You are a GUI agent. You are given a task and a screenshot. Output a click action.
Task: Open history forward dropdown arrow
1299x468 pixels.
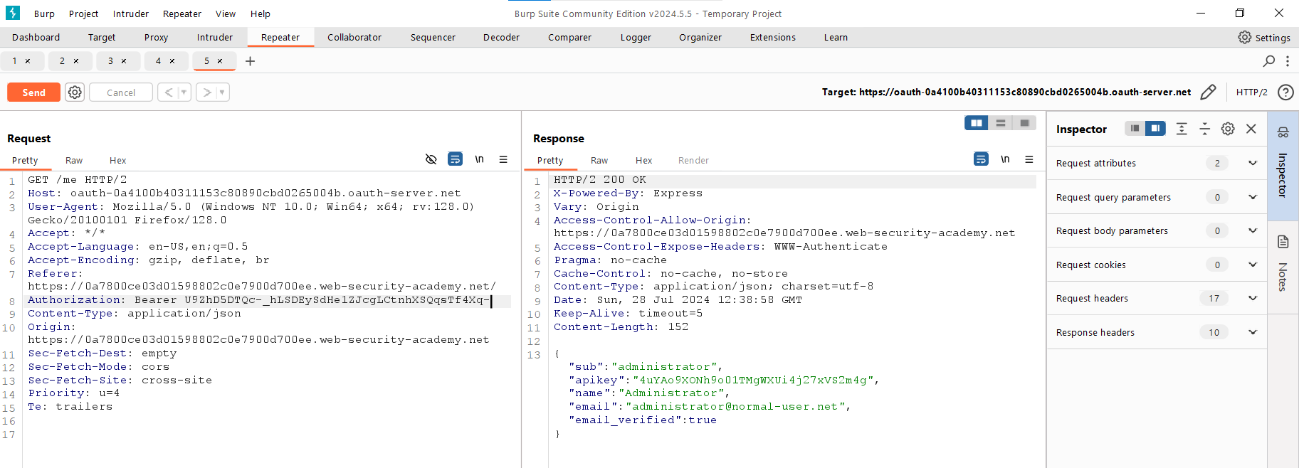pos(222,92)
